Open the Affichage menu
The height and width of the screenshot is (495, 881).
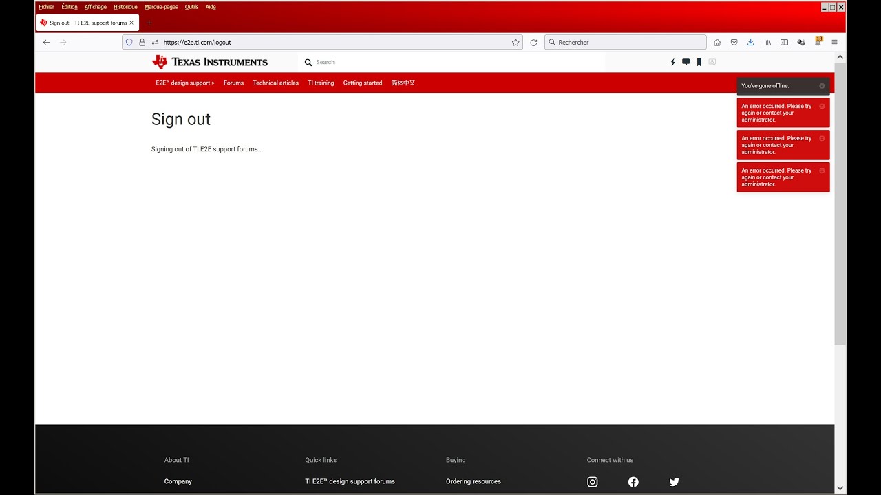(x=96, y=7)
